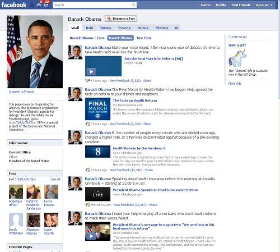This screenshot has height=252, width=280.
Task: Expand more tabs with the double-arrow
Action: (x=176, y=28)
